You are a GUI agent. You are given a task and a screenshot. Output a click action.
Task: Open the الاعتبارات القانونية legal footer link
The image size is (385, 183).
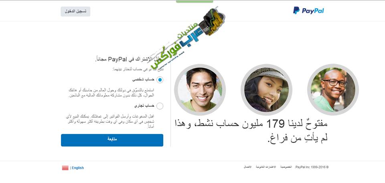(265, 167)
